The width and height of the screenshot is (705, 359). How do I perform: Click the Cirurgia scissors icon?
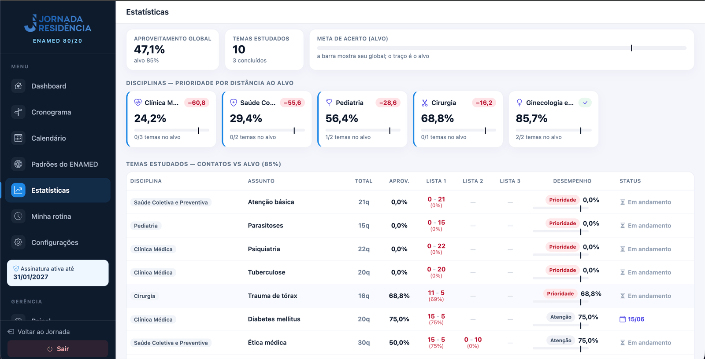(x=425, y=103)
